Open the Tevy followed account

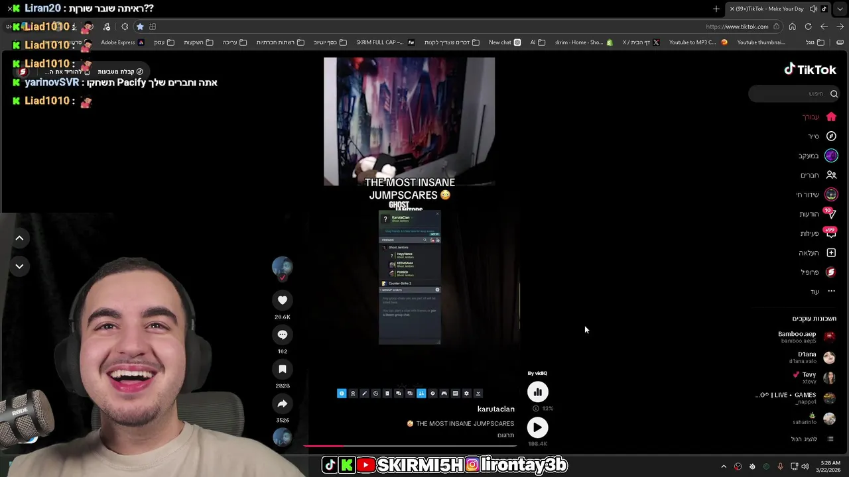815,378
